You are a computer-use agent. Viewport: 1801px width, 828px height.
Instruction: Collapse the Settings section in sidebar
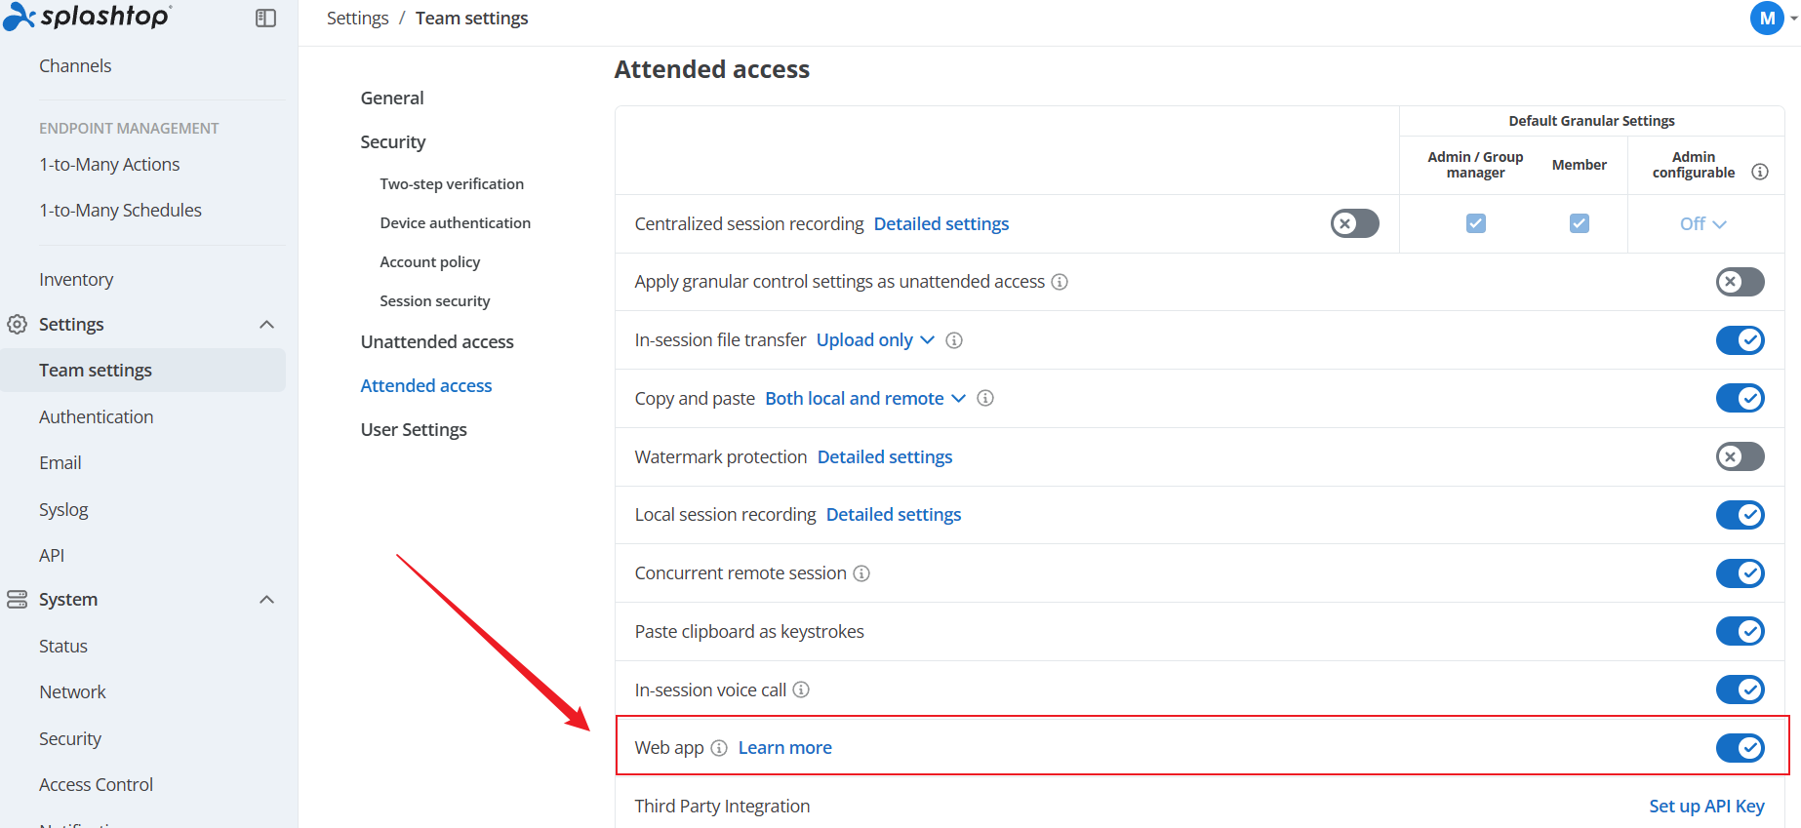(x=266, y=325)
